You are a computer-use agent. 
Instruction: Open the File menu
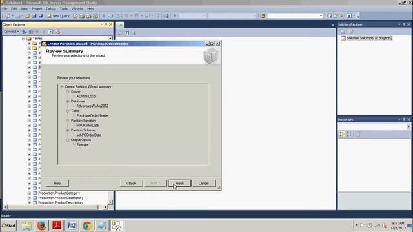coord(5,8)
